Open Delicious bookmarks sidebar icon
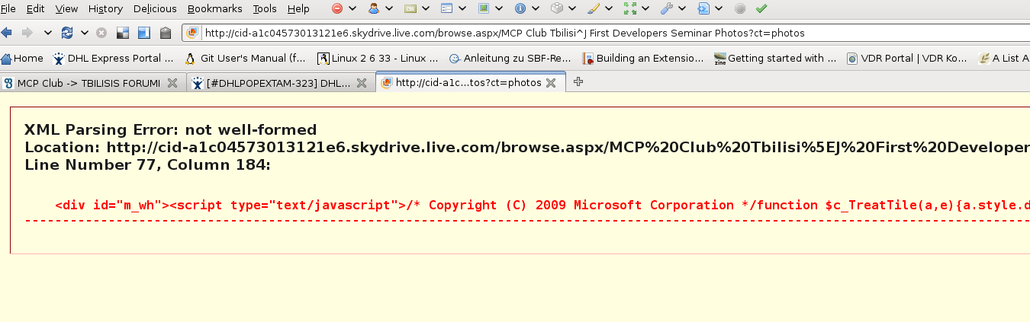This screenshot has height=322, width=1030. (143, 33)
